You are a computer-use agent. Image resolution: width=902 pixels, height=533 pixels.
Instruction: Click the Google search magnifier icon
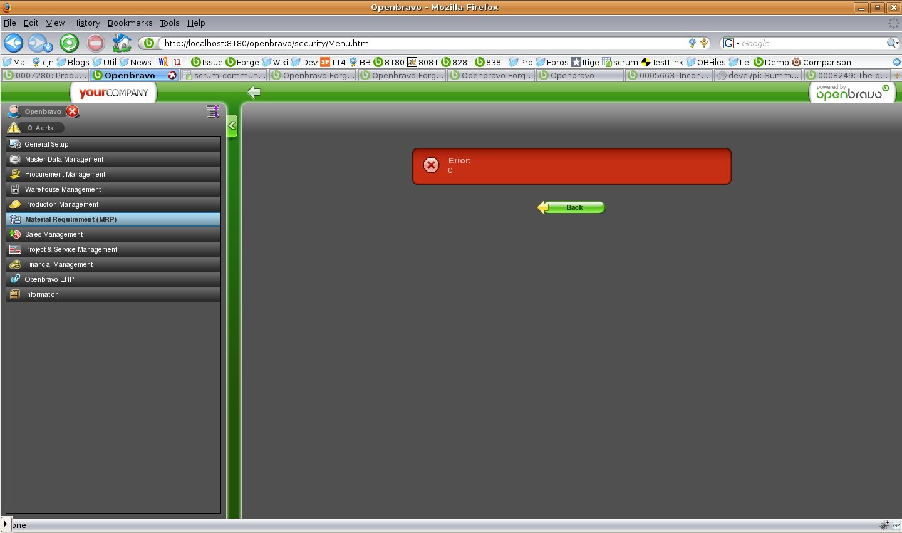click(x=892, y=43)
